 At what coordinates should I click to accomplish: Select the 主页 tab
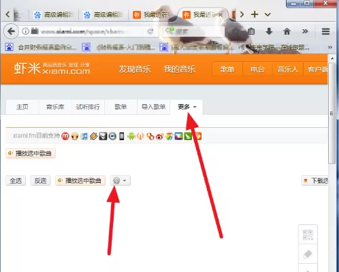pyautogui.click(x=22, y=107)
